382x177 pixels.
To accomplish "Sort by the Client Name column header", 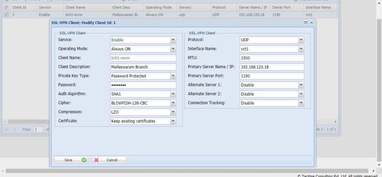I will pos(75,7).
